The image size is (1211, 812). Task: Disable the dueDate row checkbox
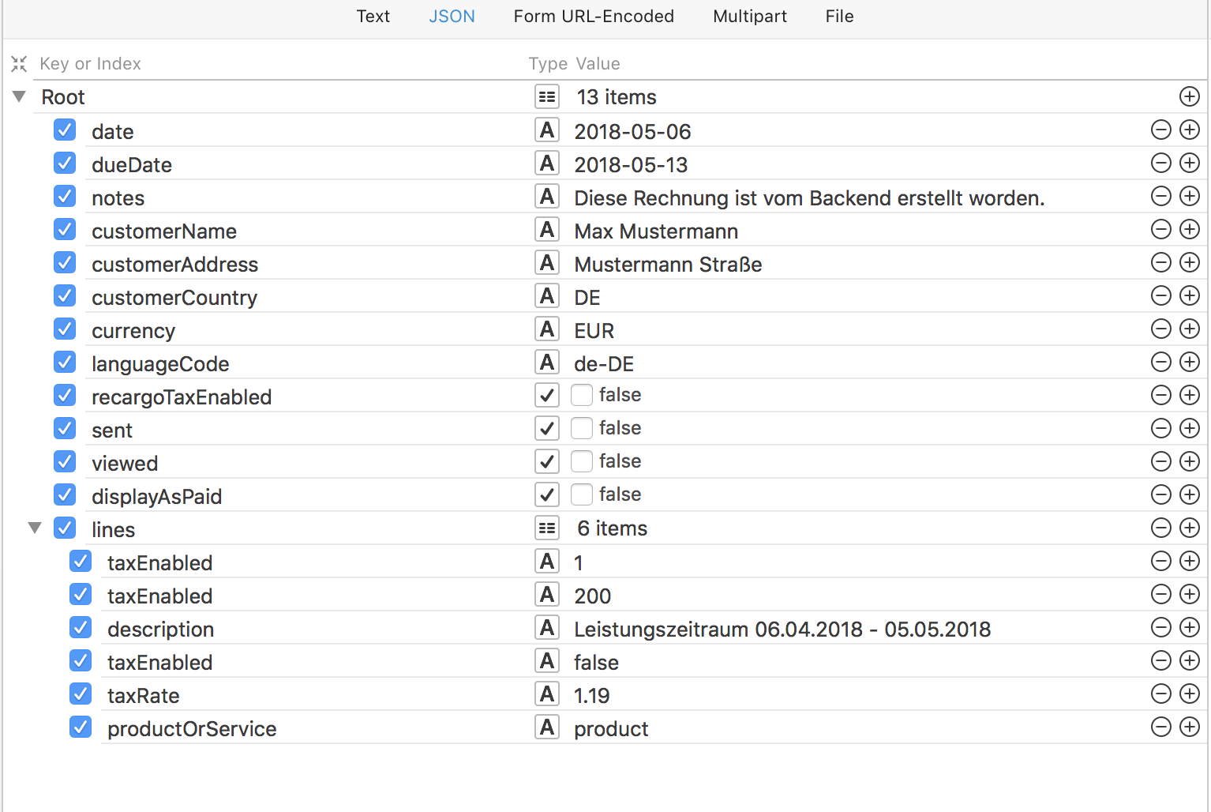65,163
